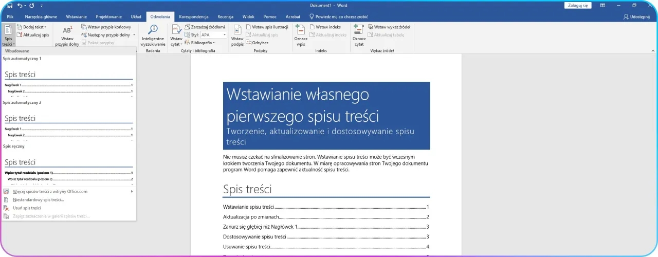Image resolution: width=658 pixels, height=257 pixels.
Task: Insert endnote with Wstaw przypis końcowy
Action: [x=106, y=27]
